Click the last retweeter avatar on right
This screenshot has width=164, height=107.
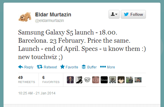point(138,80)
